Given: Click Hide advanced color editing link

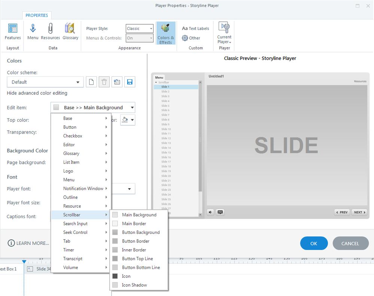Looking at the screenshot, I should pyautogui.click(x=37, y=93).
